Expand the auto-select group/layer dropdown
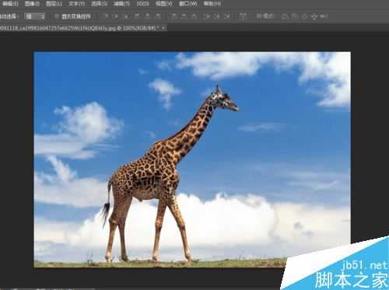 pyautogui.click(x=34, y=16)
